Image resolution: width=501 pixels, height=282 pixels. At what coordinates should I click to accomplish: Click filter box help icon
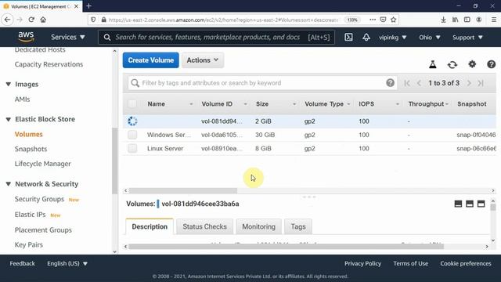[390, 83]
